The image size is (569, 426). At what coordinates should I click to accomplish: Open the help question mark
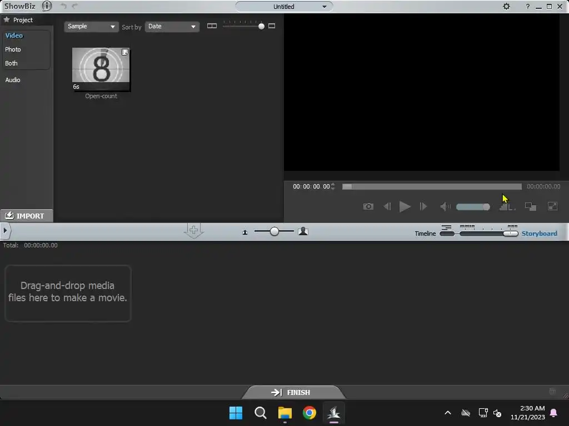(528, 7)
